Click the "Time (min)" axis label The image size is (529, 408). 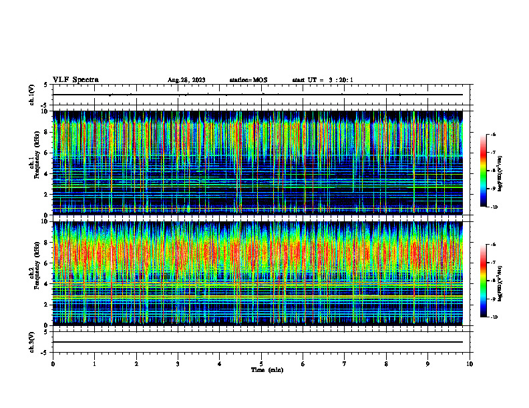pos(267,370)
